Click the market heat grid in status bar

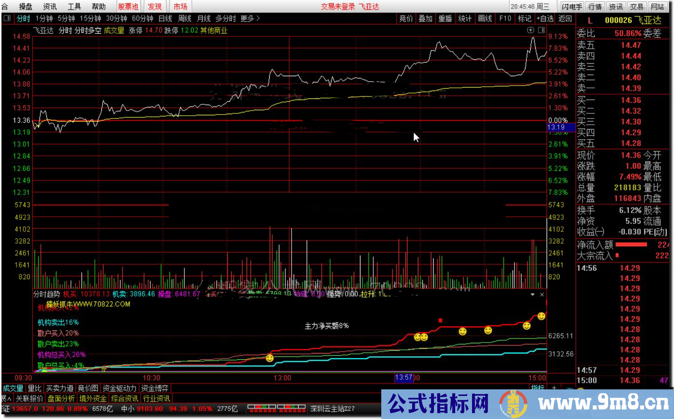click(x=276, y=409)
